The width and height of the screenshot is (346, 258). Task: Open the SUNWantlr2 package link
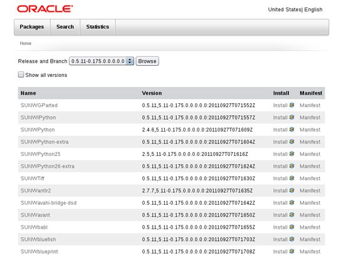click(36, 190)
